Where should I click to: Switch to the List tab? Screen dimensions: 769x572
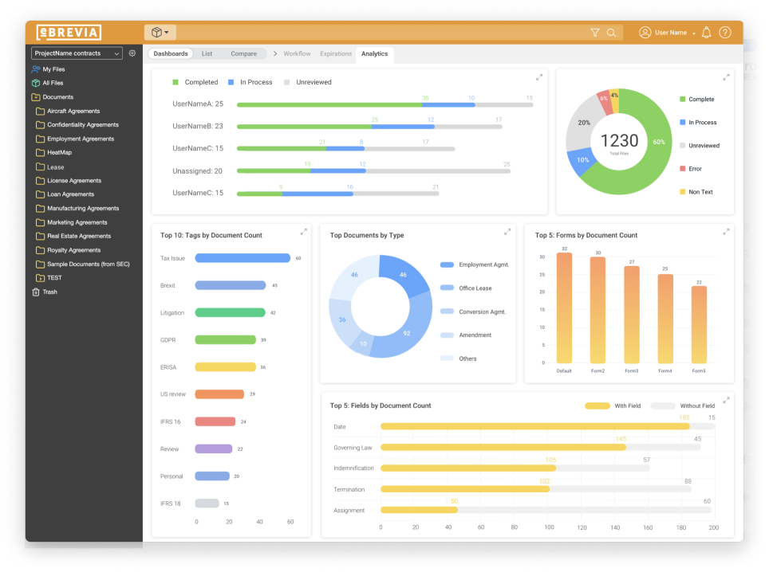coord(207,54)
